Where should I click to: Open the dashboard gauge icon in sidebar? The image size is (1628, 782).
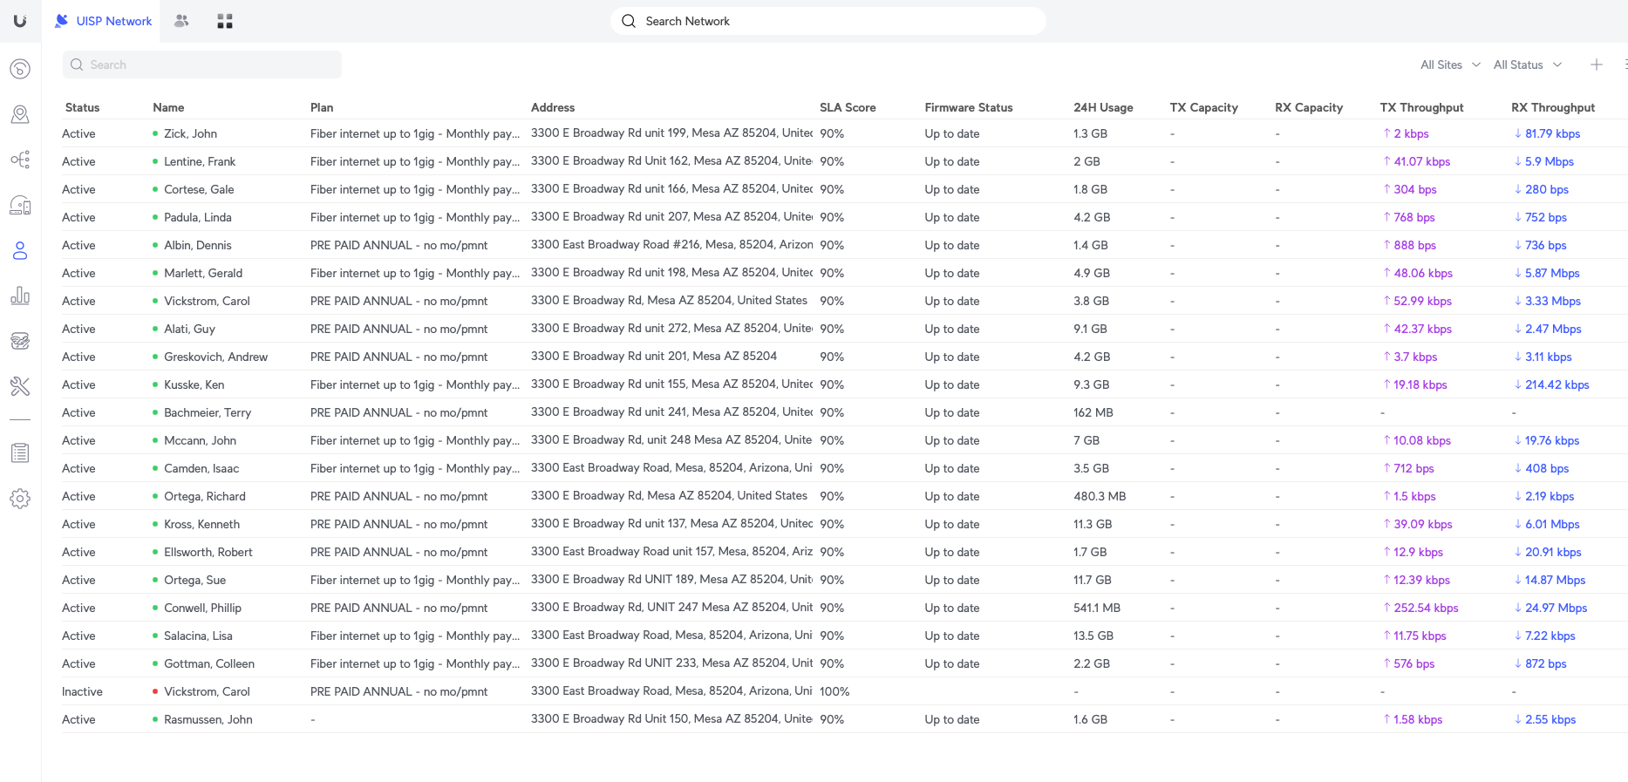coord(20,69)
